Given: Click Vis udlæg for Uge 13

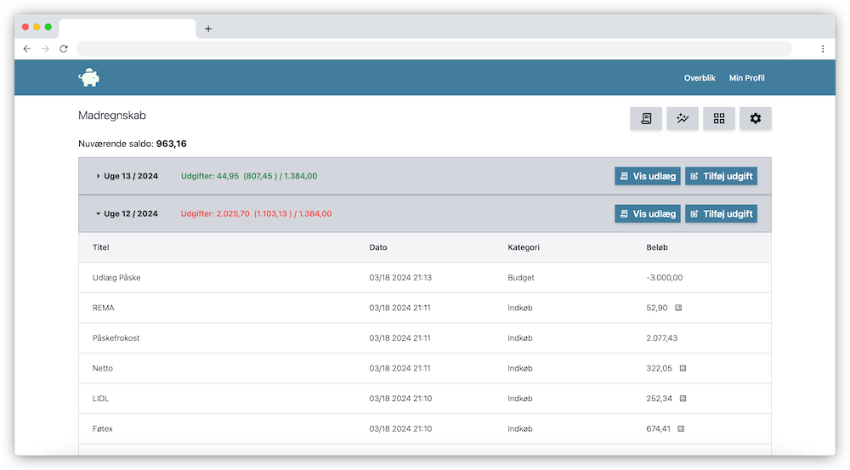Looking at the screenshot, I should pyautogui.click(x=647, y=176).
